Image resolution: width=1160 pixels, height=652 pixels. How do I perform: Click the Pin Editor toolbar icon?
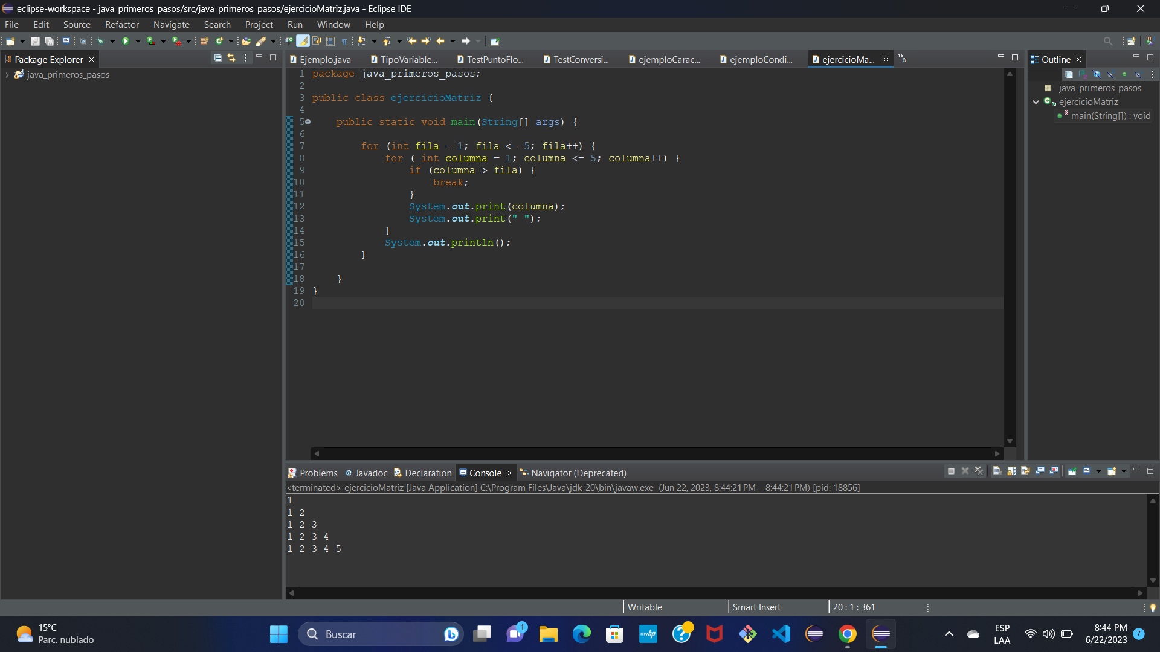[x=495, y=41]
